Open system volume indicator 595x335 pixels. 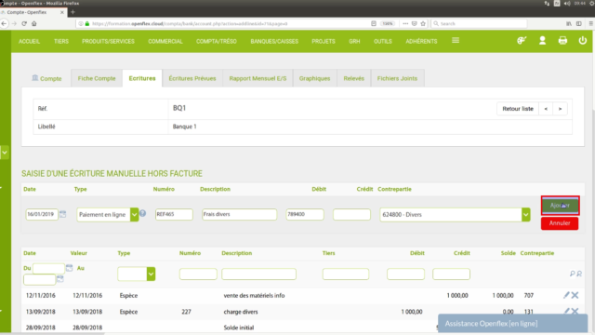click(567, 4)
